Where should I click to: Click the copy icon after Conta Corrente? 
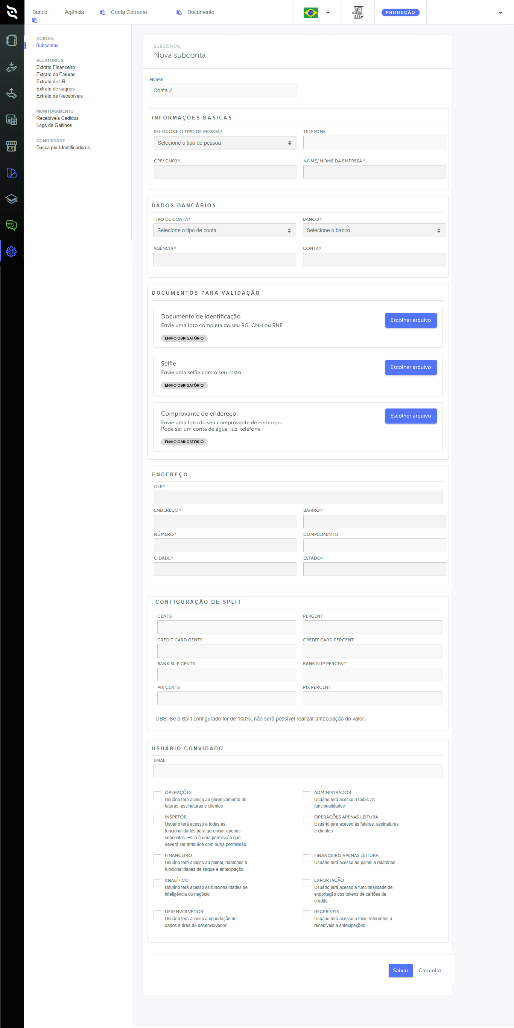coord(179,12)
